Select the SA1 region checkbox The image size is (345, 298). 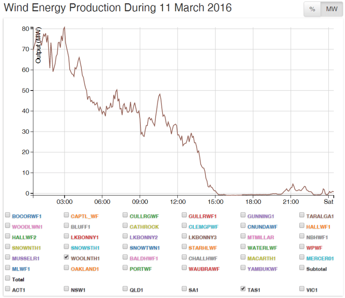pos(185,288)
